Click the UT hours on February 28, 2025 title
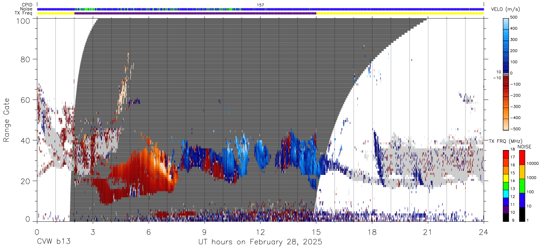The image size is (544, 251). point(260,242)
